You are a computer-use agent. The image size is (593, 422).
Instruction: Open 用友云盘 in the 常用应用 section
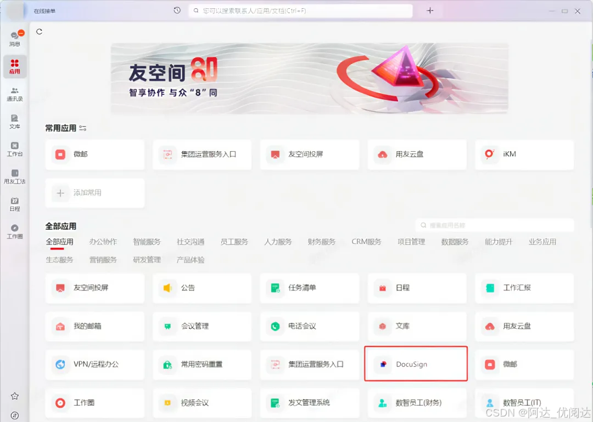[417, 155]
